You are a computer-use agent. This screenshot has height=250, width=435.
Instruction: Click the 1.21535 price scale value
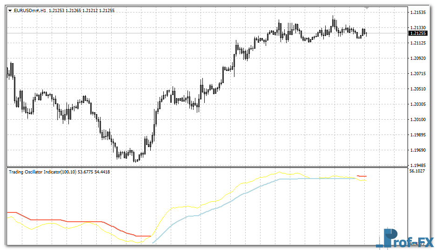pos(418,12)
